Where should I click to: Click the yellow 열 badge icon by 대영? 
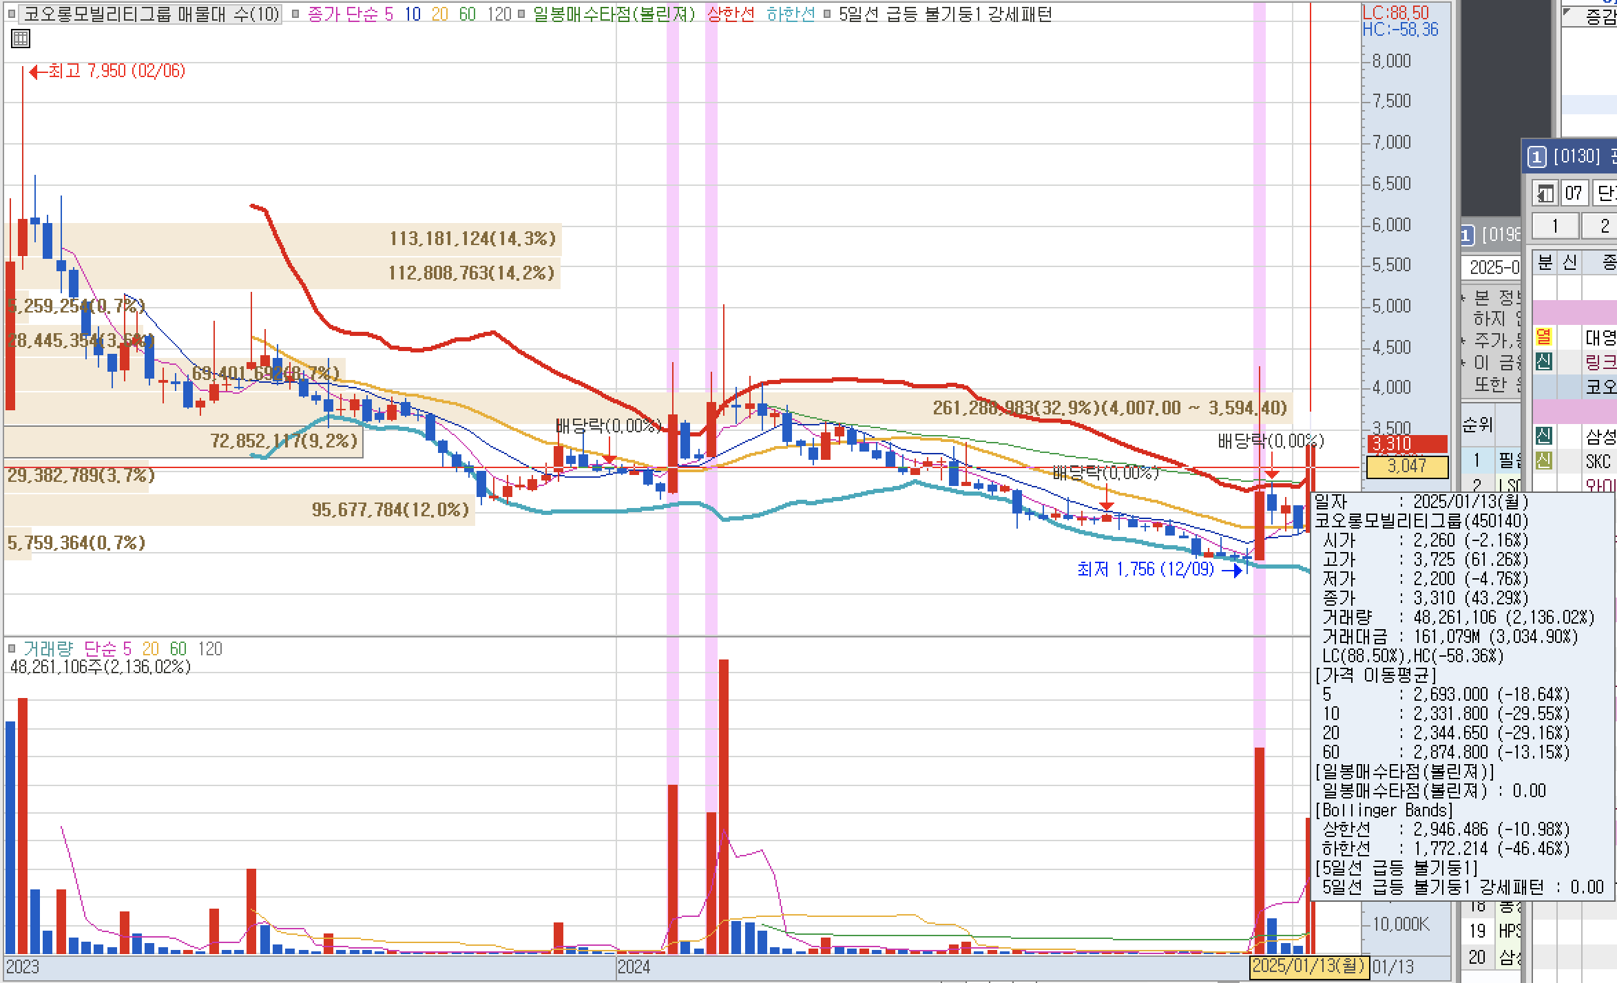pos(1544,337)
